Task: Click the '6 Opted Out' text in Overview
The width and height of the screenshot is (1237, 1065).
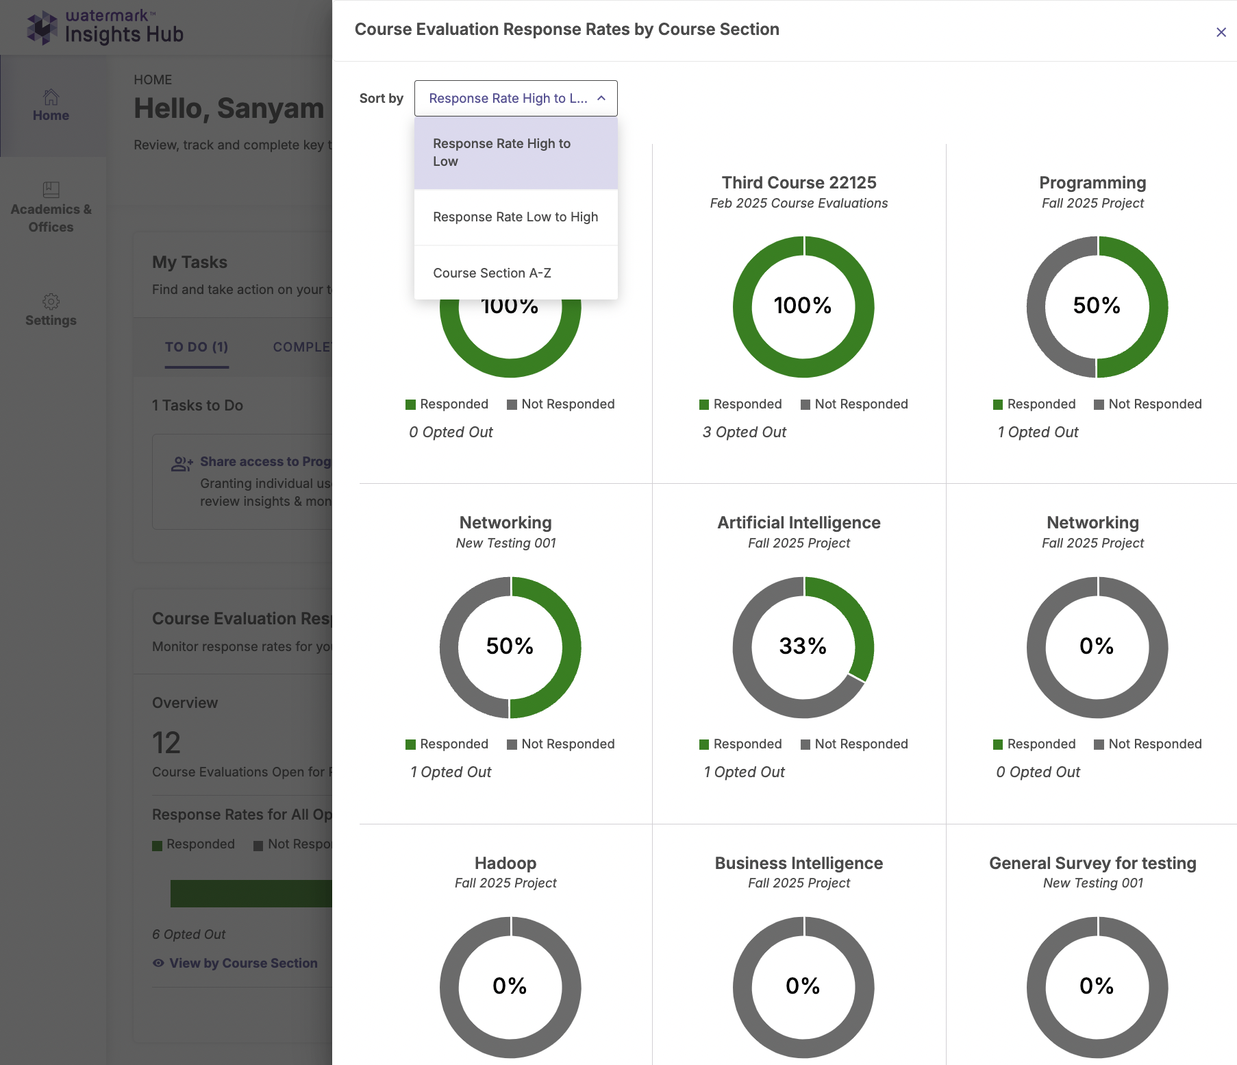Action: click(x=188, y=934)
